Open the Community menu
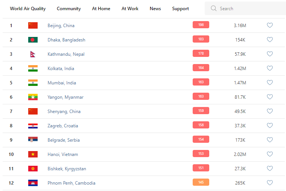286x191 pixels. [69, 9]
